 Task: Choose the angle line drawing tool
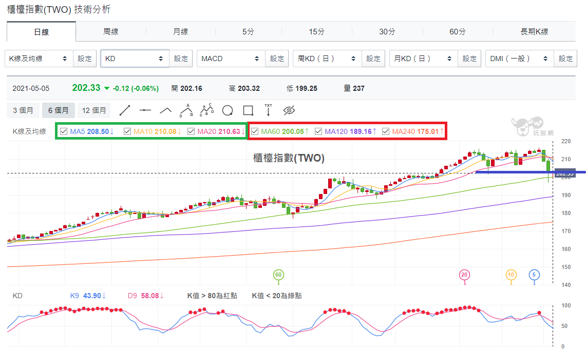165,110
